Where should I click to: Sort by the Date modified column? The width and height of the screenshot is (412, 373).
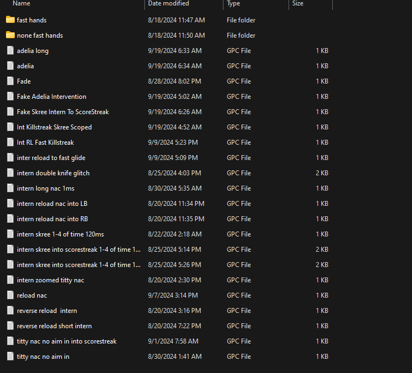(x=168, y=3)
